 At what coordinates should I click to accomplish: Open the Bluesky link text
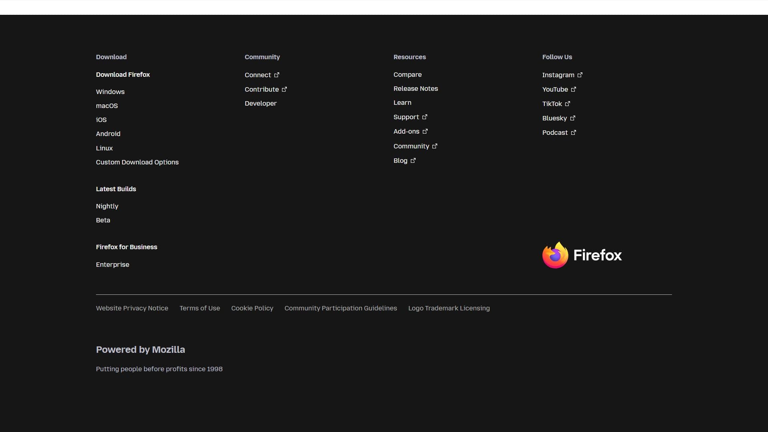pos(554,118)
